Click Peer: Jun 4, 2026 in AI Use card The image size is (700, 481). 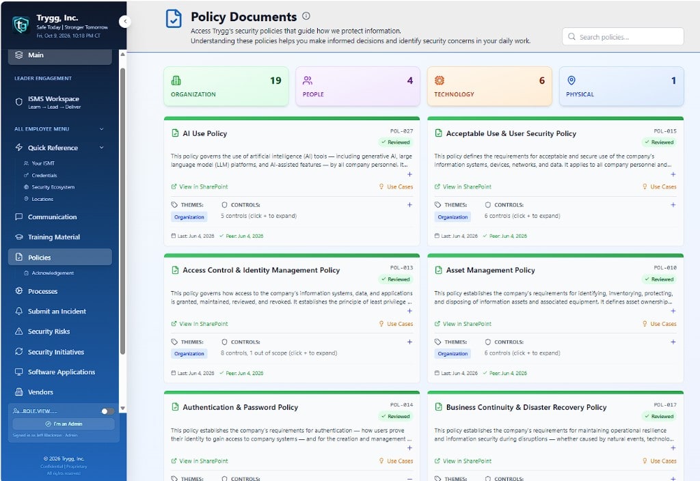[241, 236]
